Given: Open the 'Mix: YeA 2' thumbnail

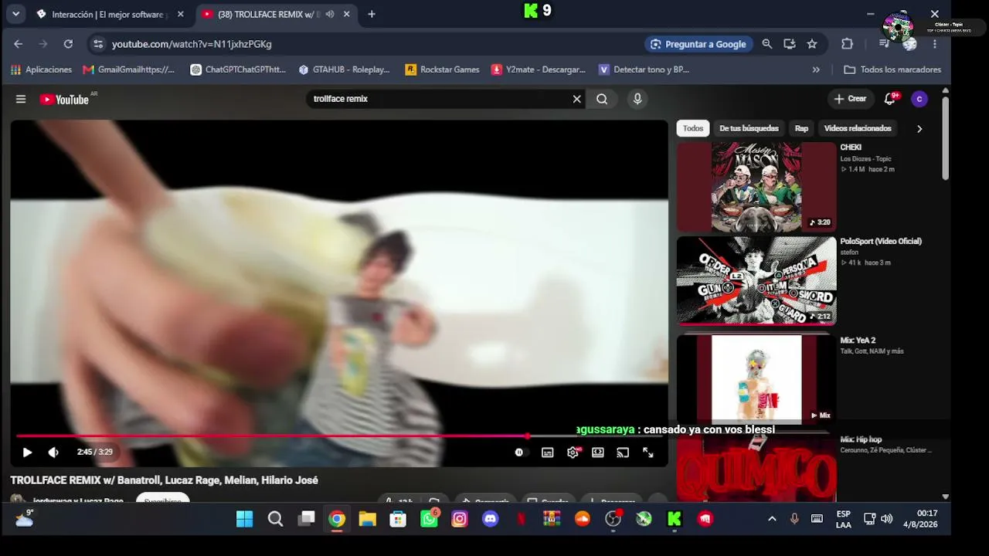Looking at the screenshot, I should [x=756, y=378].
